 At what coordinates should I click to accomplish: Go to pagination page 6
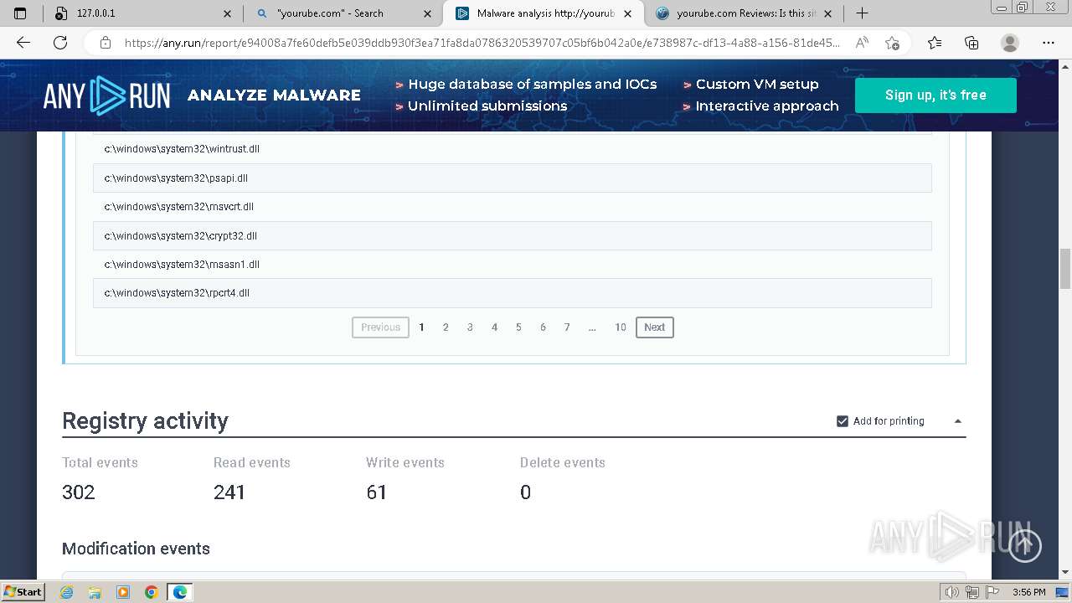[543, 327]
